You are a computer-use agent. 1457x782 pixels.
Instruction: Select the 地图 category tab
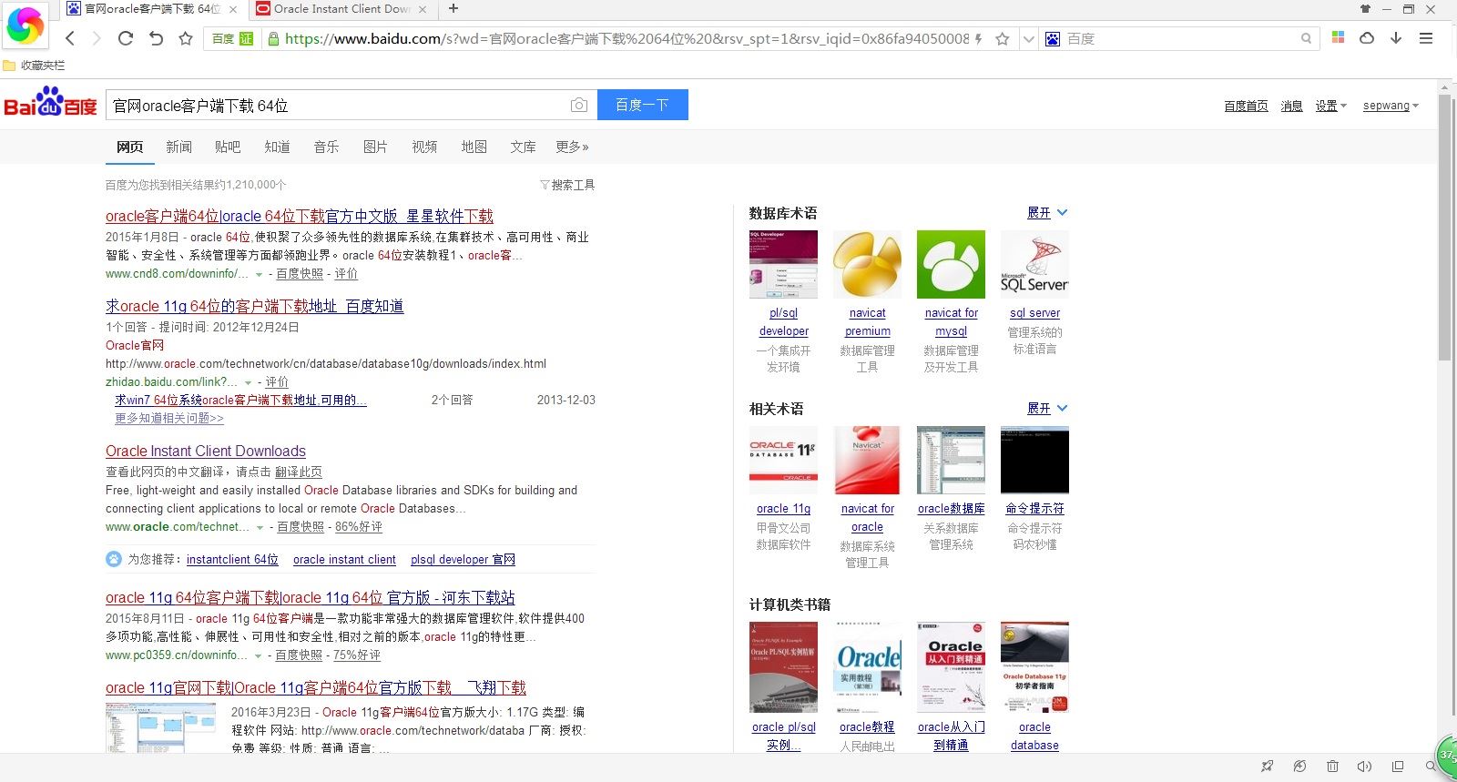(x=474, y=147)
